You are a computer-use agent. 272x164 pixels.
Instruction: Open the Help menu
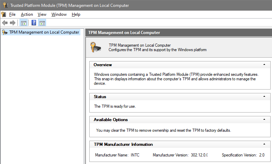pos(76,14)
